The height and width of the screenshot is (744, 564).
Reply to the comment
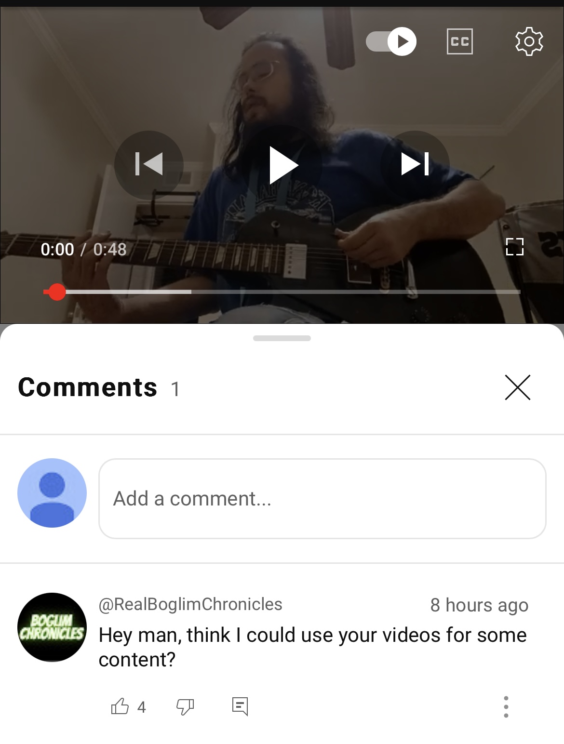(x=240, y=706)
